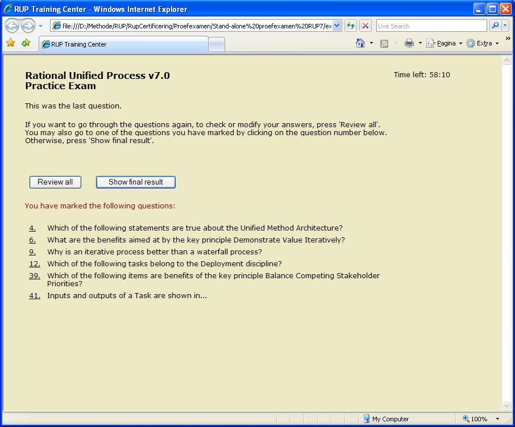Click the Internet Explorer title bar icon
The height and width of the screenshot is (427, 515).
pos(8,9)
